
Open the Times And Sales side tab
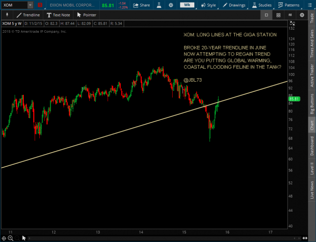click(x=312, y=43)
